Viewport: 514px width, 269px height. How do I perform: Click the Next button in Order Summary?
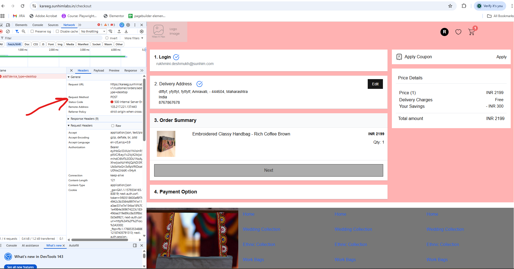(x=269, y=170)
